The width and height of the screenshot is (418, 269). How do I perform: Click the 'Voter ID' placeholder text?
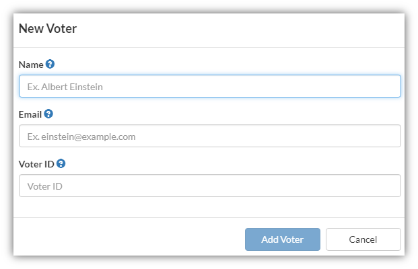[x=45, y=186]
